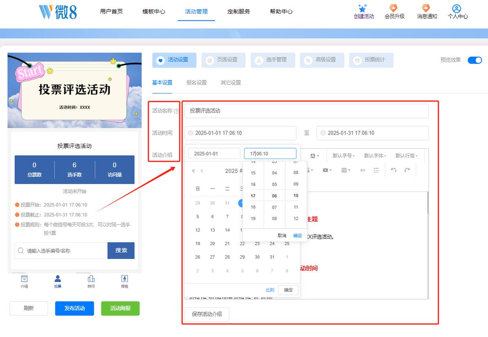Screen dimensions: 488x337
Task: Select day 24 in the calendar
Action: [x=272, y=244]
